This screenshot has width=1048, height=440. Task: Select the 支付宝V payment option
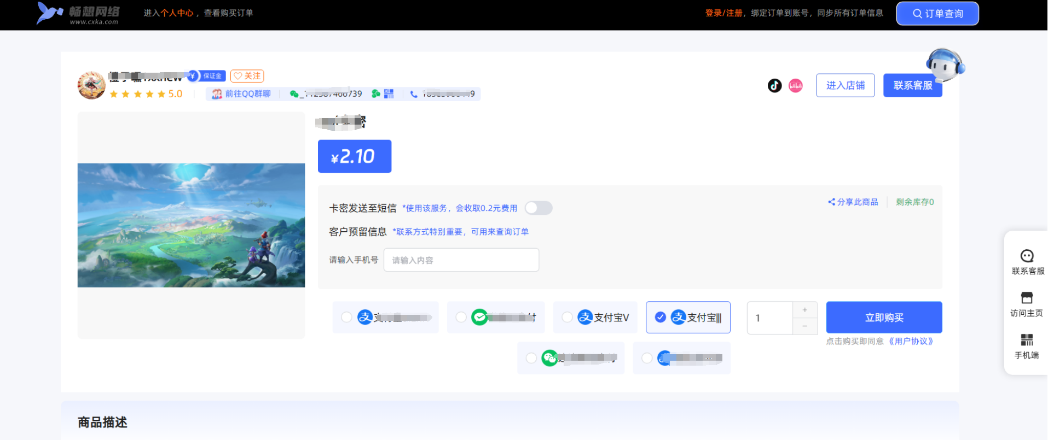tap(595, 318)
